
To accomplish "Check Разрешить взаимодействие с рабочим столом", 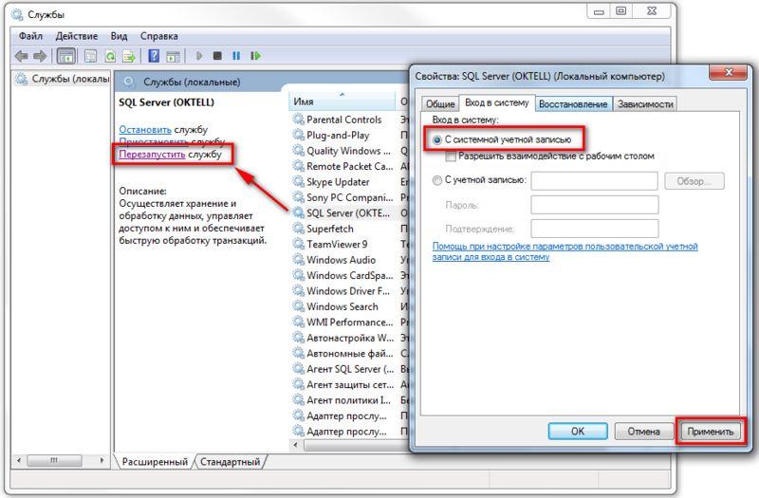I will tap(451, 157).
